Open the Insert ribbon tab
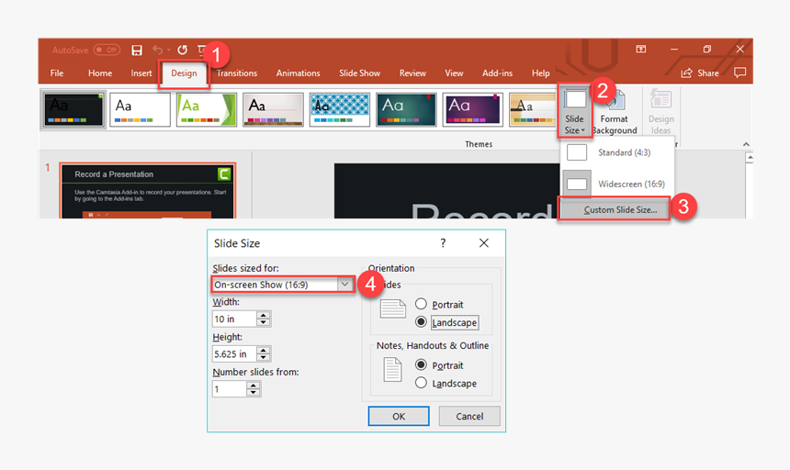This screenshot has width=790, height=470. click(141, 73)
